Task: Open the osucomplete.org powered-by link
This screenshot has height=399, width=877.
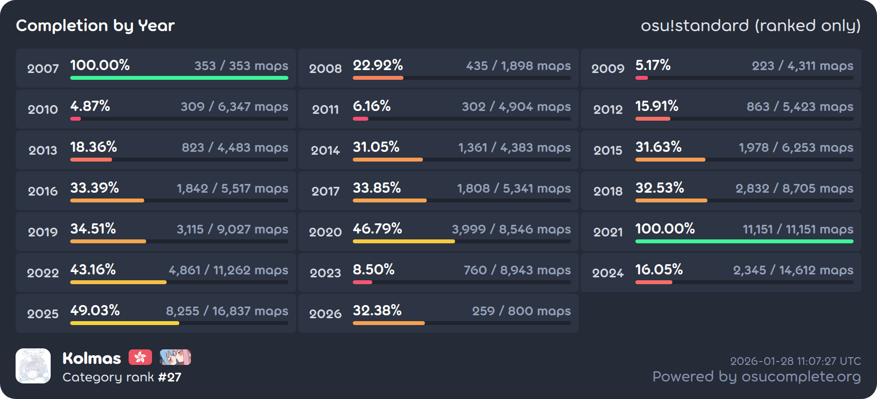Action: coord(756,377)
